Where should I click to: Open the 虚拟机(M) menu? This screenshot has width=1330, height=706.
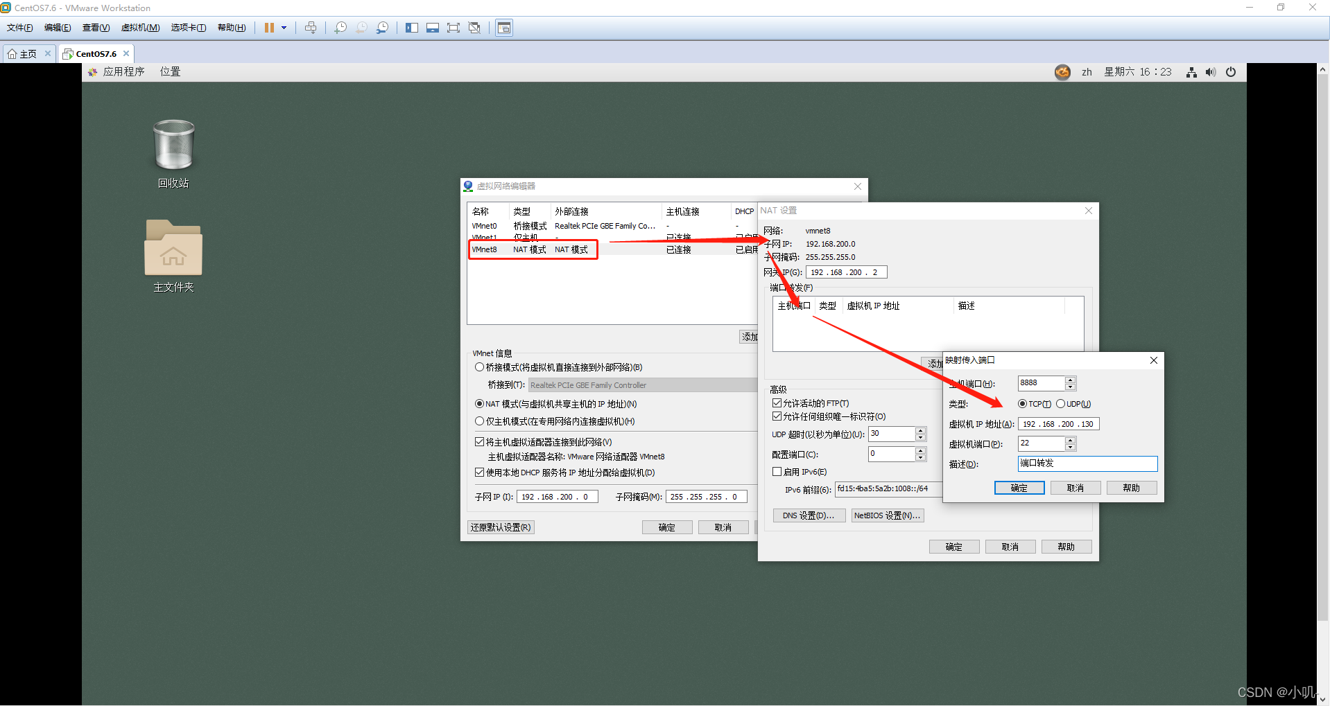140,28
